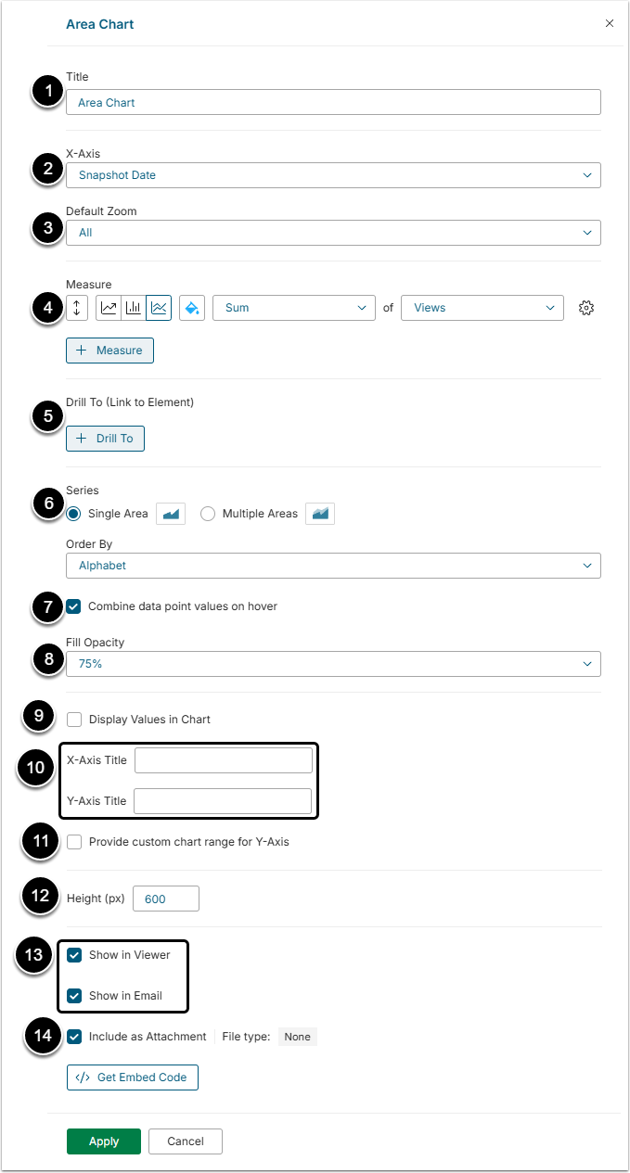Uncheck Combine data point values on hover
Screen dimensions: 630x1173
[x=74, y=606]
